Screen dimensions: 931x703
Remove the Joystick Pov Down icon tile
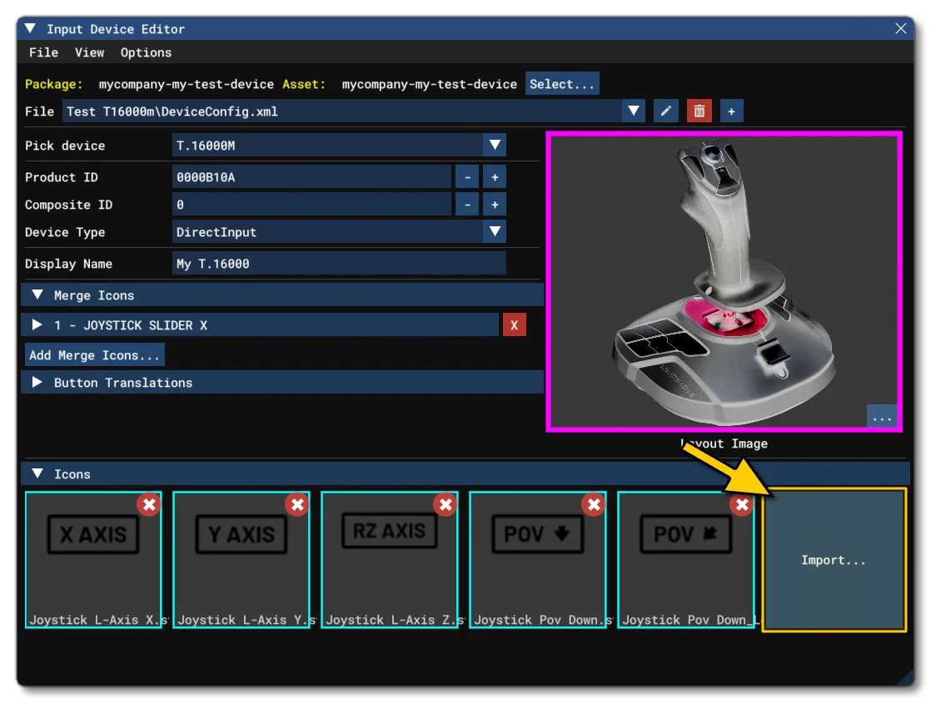(594, 505)
